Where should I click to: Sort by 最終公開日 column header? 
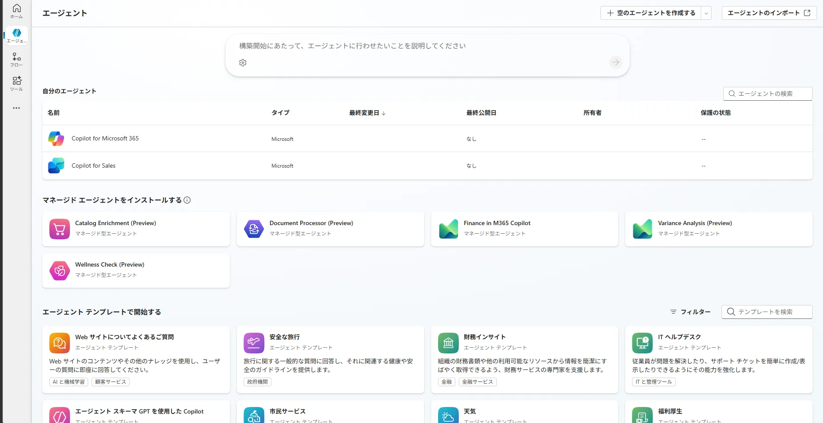[481, 113]
